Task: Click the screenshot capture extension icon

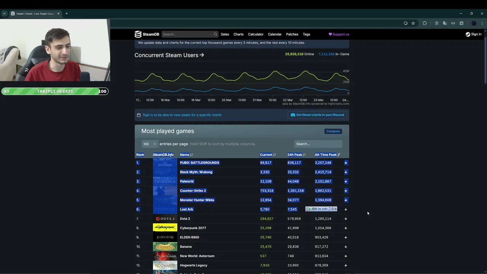Action: click(436, 23)
